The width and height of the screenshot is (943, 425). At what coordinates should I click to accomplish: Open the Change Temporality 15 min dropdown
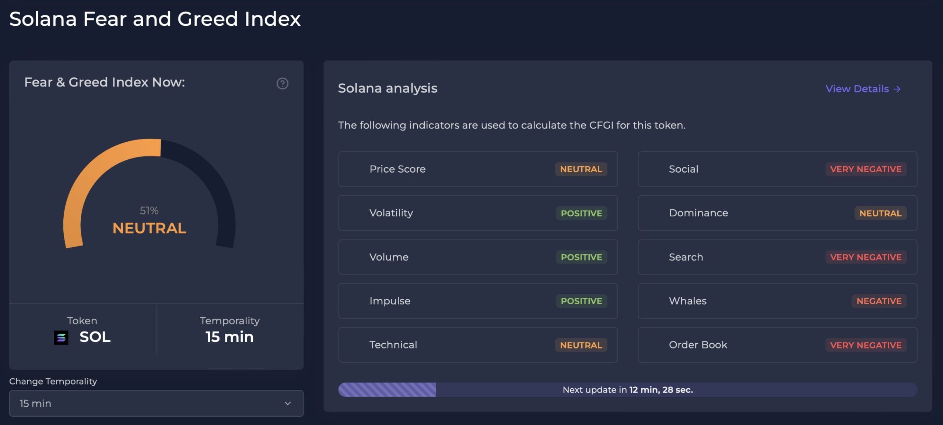[156, 403]
